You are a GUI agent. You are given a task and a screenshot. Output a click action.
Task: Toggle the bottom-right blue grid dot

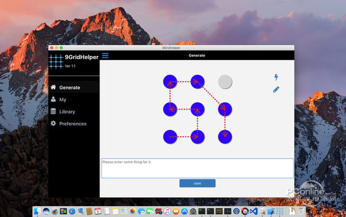click(225, 136)
